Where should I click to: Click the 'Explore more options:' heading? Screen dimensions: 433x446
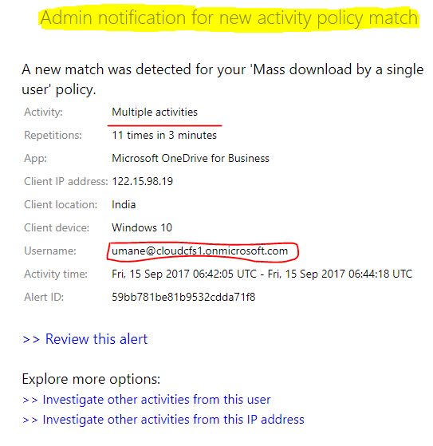tap(91, 379)
